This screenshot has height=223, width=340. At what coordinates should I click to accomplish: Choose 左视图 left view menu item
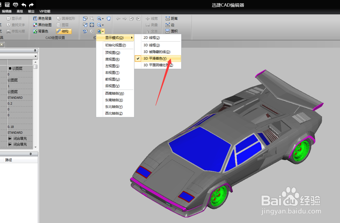(115, 66)
